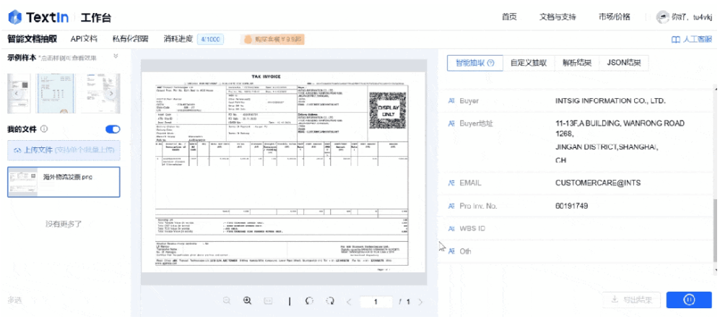This screenshot has height=322, width=720.
Task: Click the page number input field
Action: coord(376,302)
